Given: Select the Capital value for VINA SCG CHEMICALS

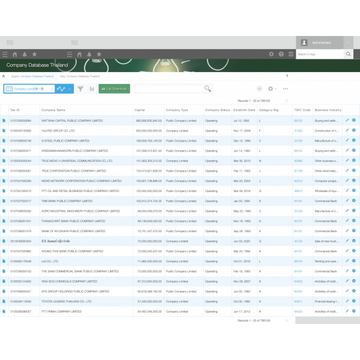Looking at the screenshot, I should (149, 281).
